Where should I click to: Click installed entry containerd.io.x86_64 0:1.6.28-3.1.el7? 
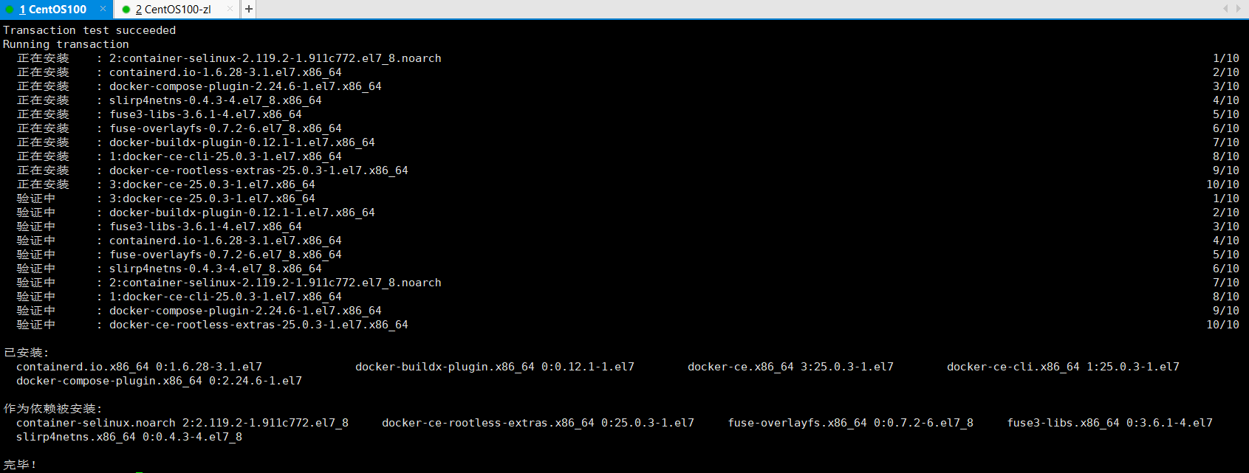139,367
